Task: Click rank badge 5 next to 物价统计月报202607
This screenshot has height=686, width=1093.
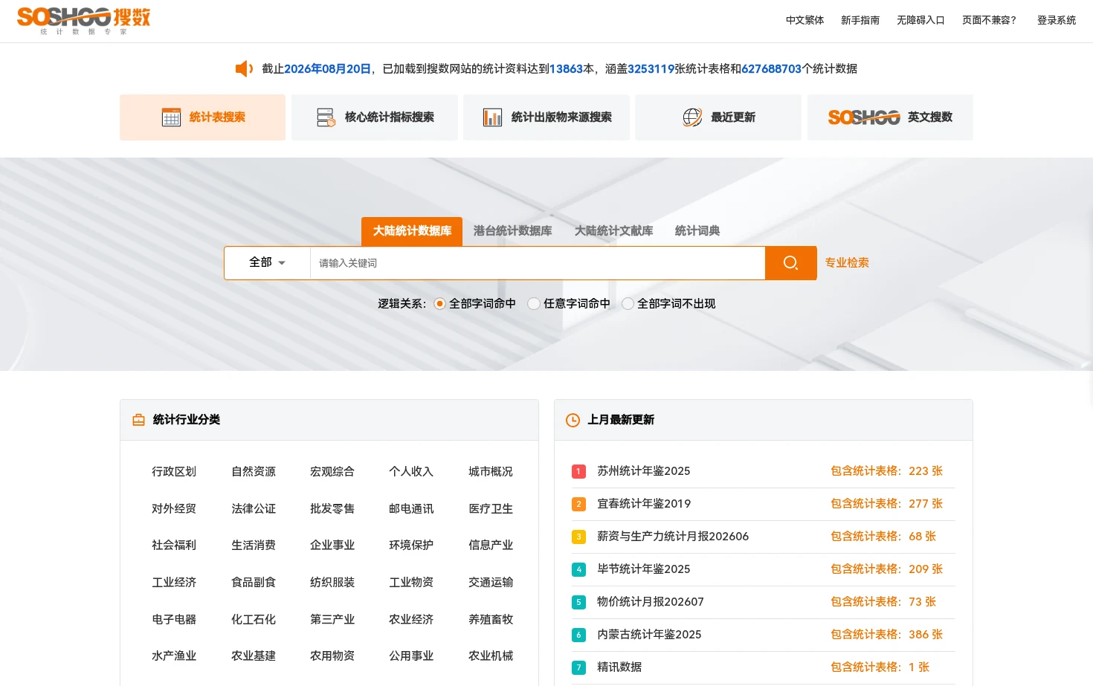Action: tap(578, 603)
